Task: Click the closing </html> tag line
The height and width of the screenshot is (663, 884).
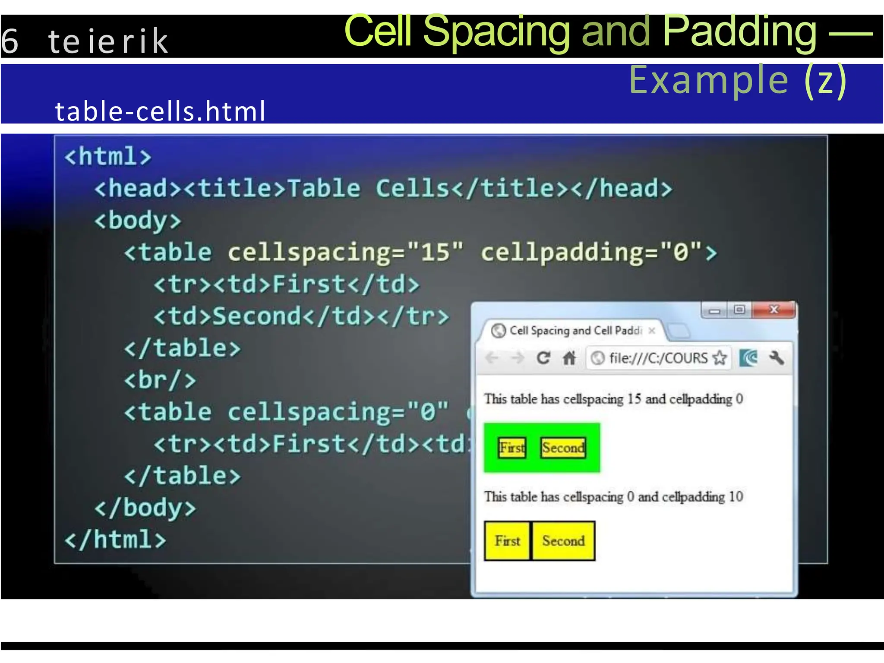Action: [x=115, y=540]
